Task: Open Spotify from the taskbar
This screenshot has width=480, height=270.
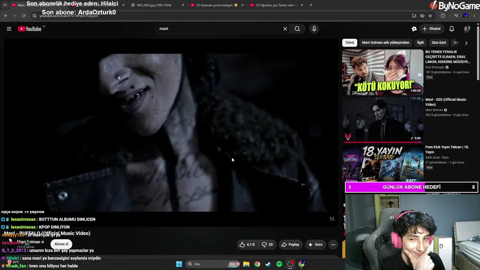Action: click(x=279, y=264)
